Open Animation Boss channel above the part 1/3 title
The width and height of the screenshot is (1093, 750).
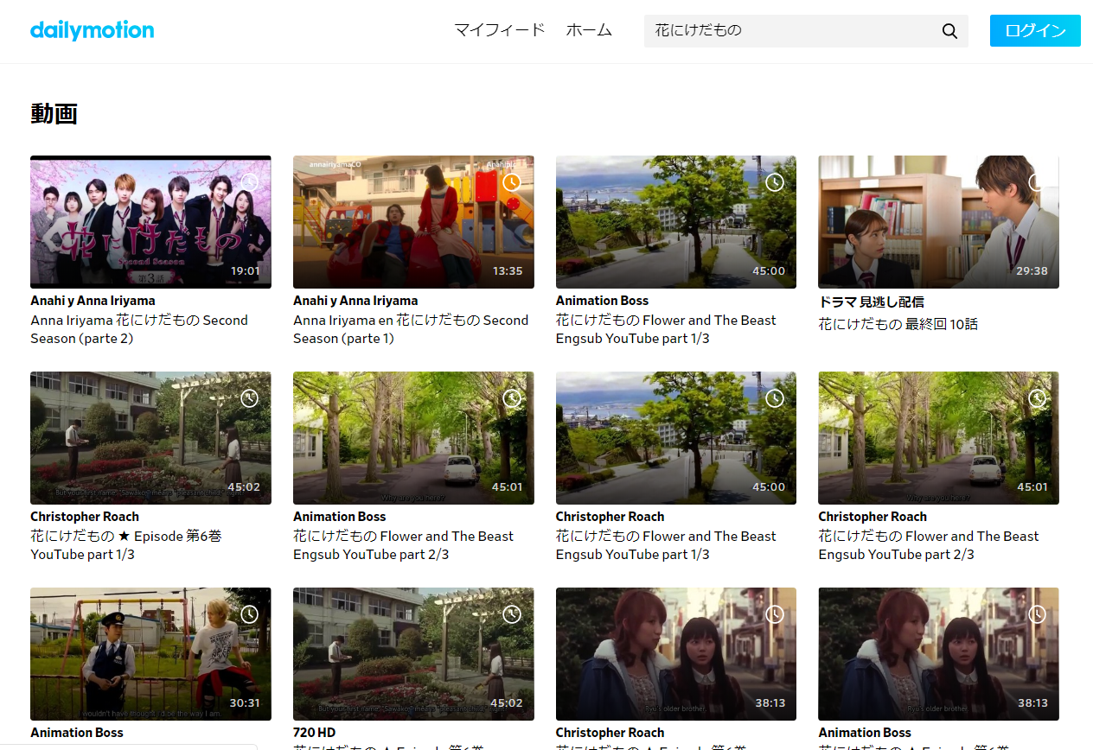(602, 301)
